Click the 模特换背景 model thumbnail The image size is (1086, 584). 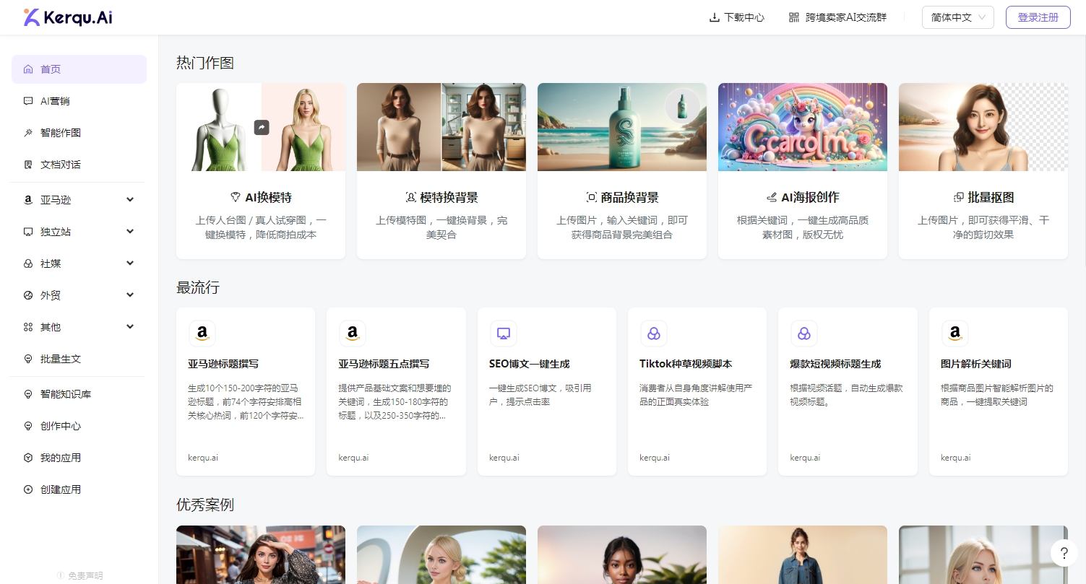pyautogui.click(x=441, y=127)
